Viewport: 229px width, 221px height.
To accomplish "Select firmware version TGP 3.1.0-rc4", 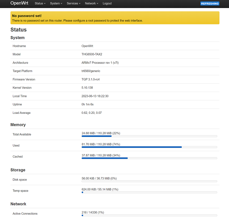I will click(90, 79).
